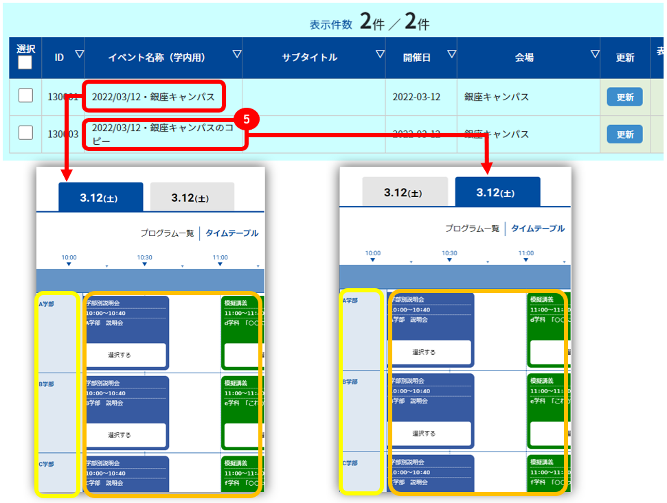The height and width of the screenshot is (503, 667).
Task: Click the A学部 row label in right timetable
Action: (x=350, y=301)
